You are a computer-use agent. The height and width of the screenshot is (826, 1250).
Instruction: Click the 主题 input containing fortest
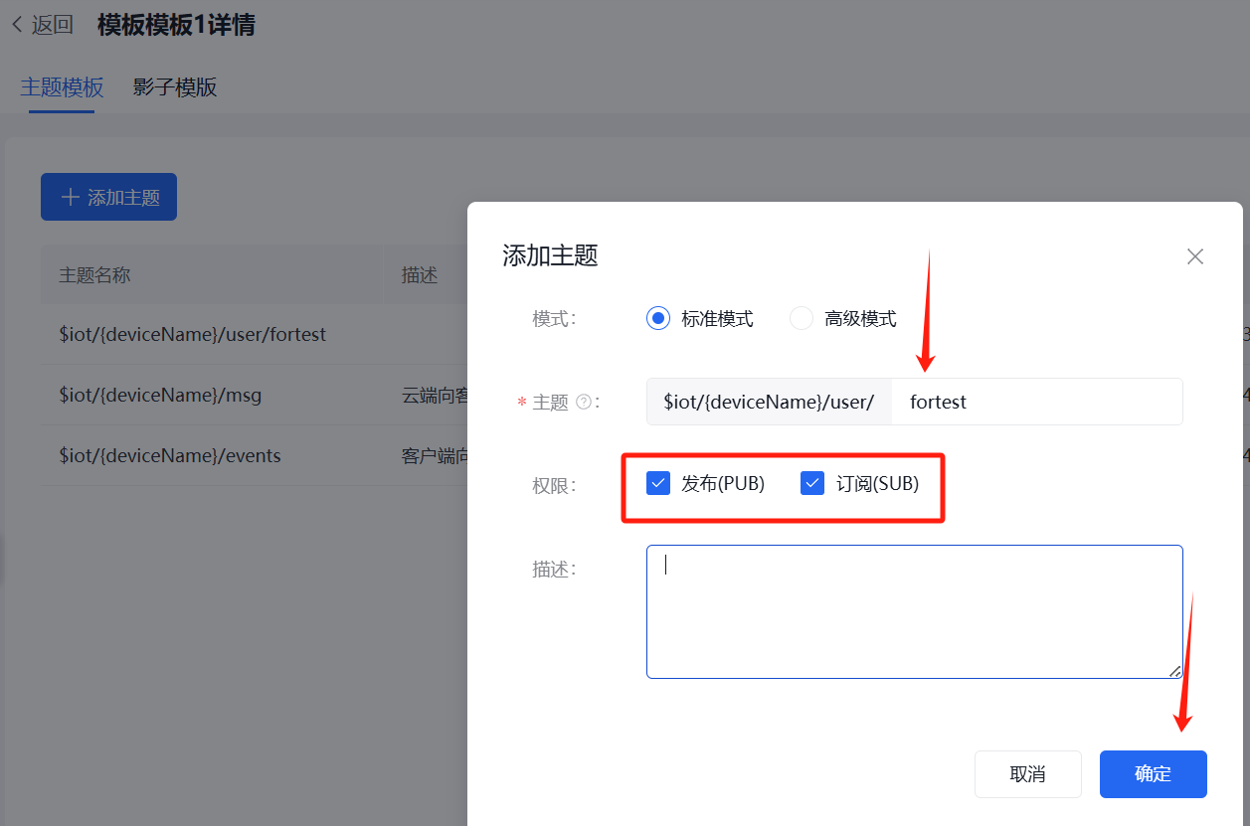pos(1037,402)
